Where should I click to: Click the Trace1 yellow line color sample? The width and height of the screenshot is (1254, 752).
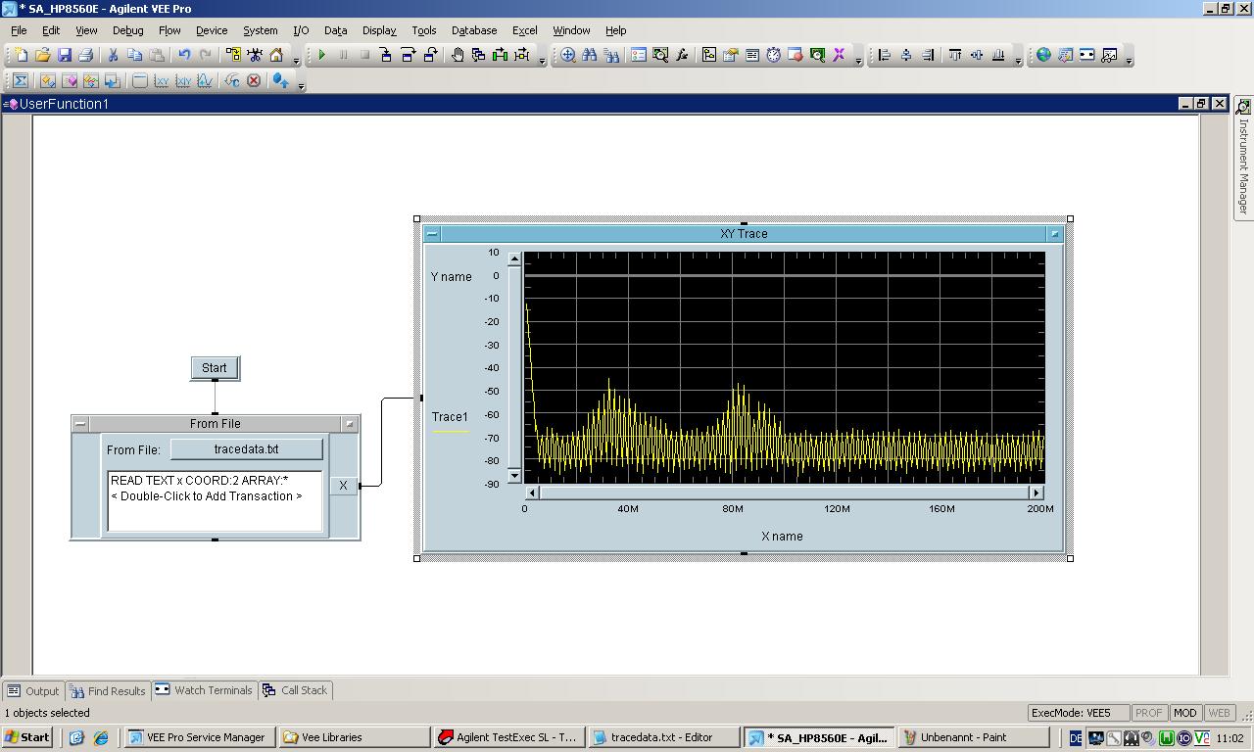[451, 431]
